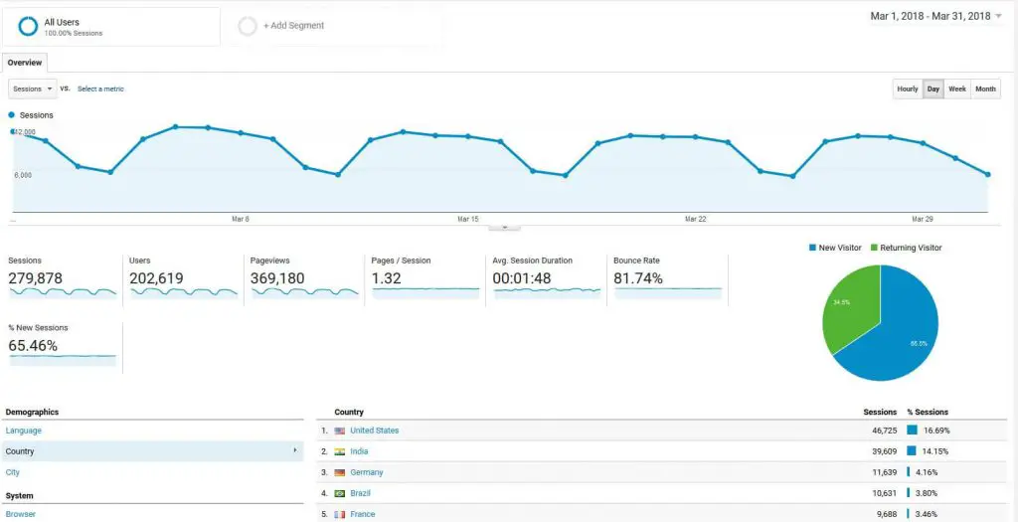Open the Brazil country link
The image size is (1018, 522).
tap(360, 493)
